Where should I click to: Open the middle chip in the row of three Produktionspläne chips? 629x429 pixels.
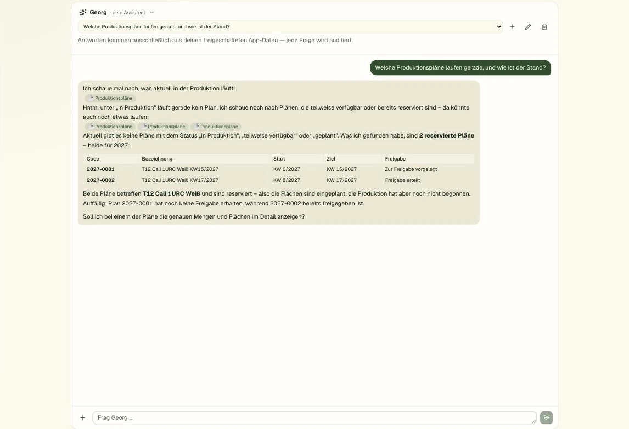163,127
